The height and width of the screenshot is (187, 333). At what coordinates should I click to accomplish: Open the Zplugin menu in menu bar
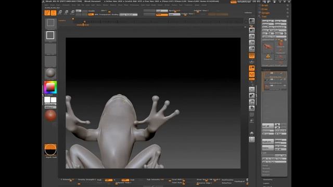197,5
